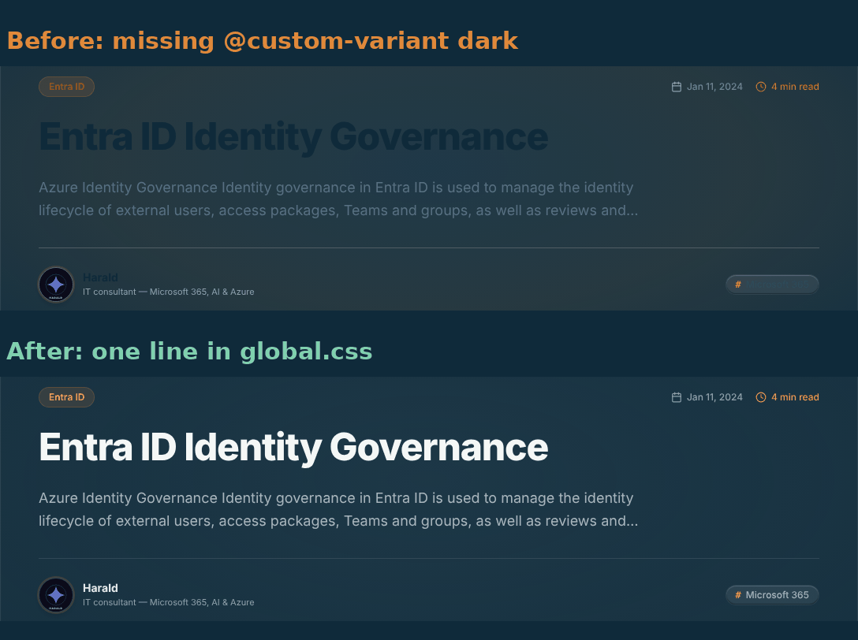This screenshot has width=858, height=640.
Task: Click the dimmed hashtag tag in the Before card
Action: click(x=772, y=285)
